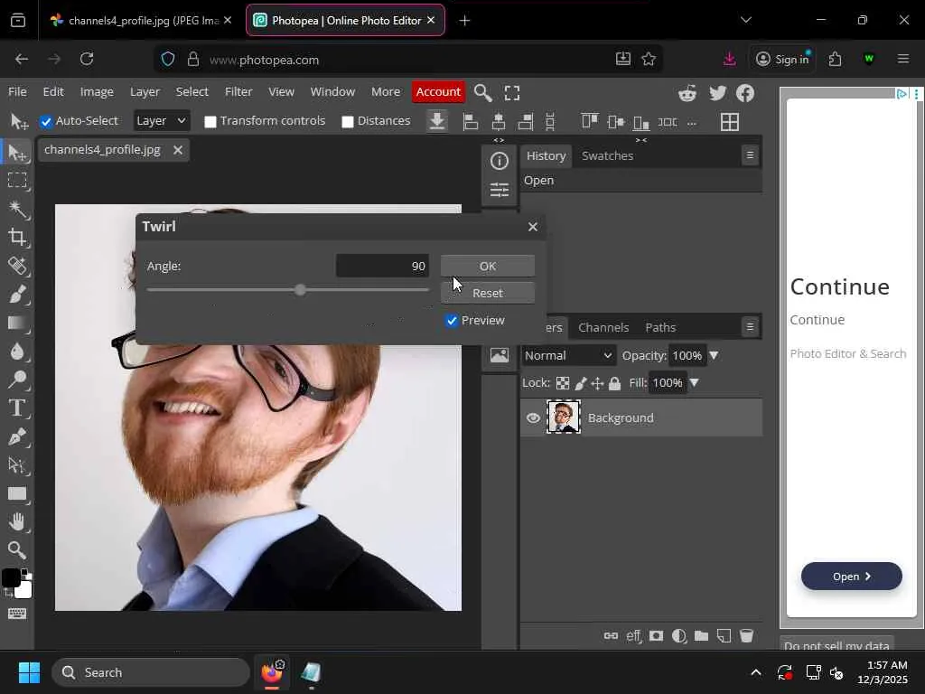Select the Brush tool
Screen dimensions: 925x694
pos(17,295)
